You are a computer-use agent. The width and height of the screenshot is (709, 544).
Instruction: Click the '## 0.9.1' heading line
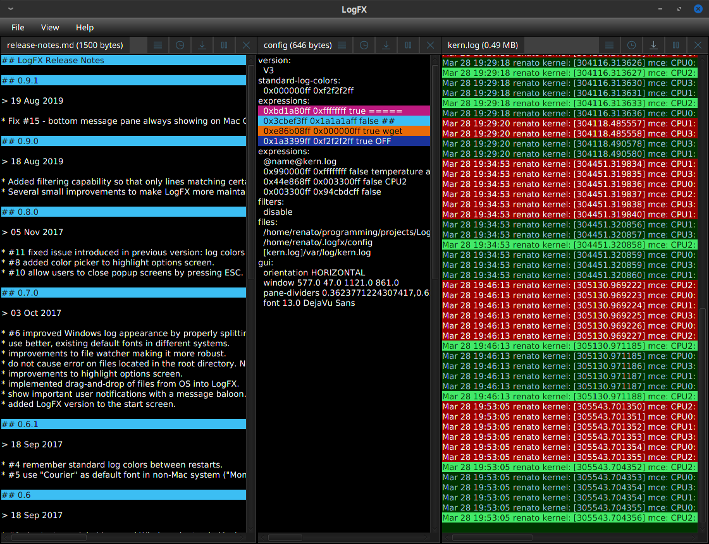(x=123, y=80)
